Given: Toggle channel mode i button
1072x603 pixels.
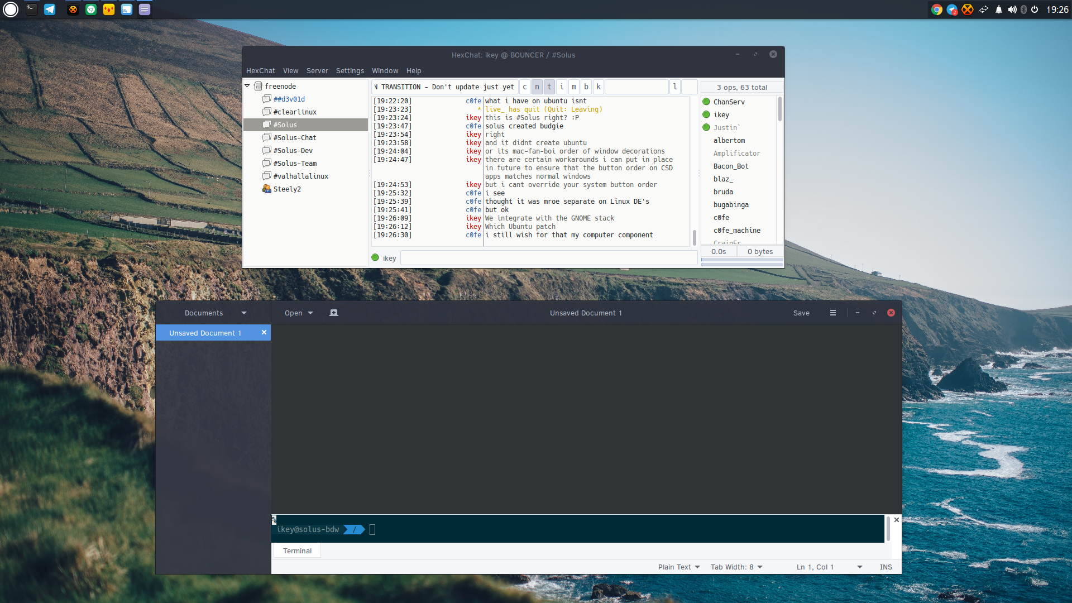Looking at the screenshot, I should [562, 87].
